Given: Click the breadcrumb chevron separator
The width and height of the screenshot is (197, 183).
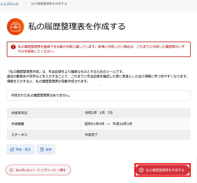Looking at the screenshot, I should [25, 4].
